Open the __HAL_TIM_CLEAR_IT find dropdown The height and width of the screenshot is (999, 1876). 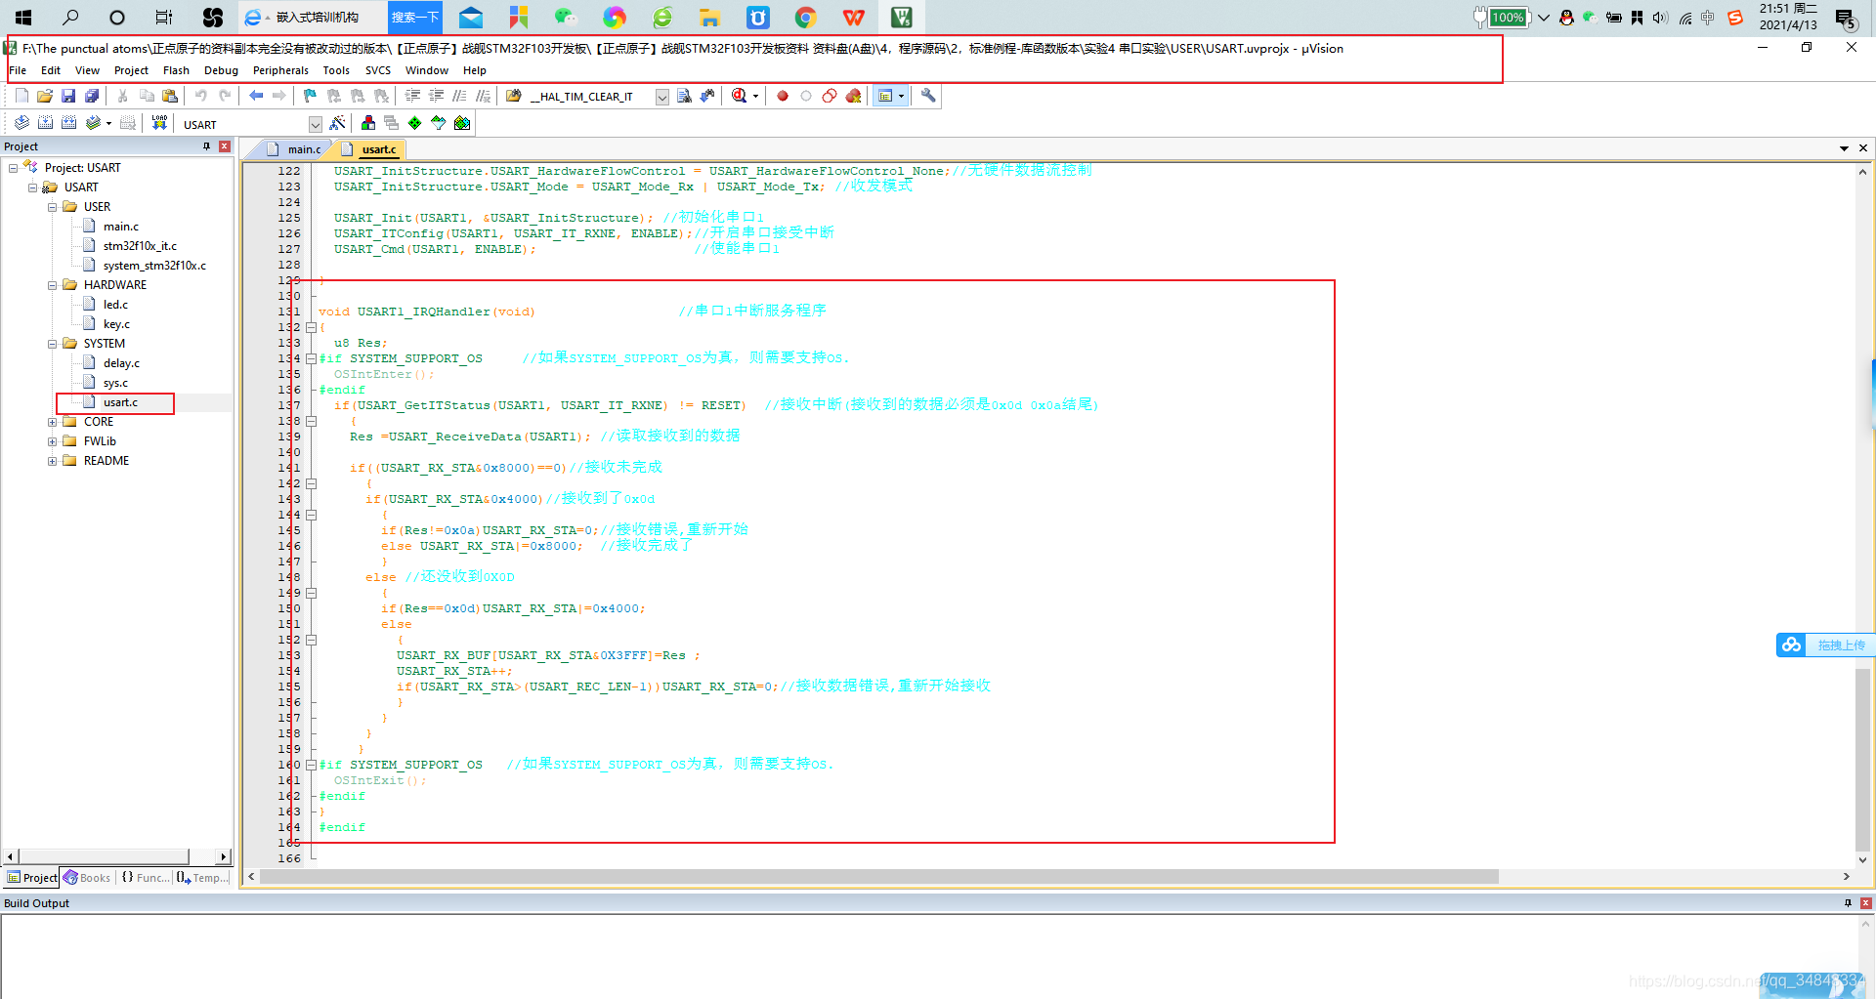point(661,97)
